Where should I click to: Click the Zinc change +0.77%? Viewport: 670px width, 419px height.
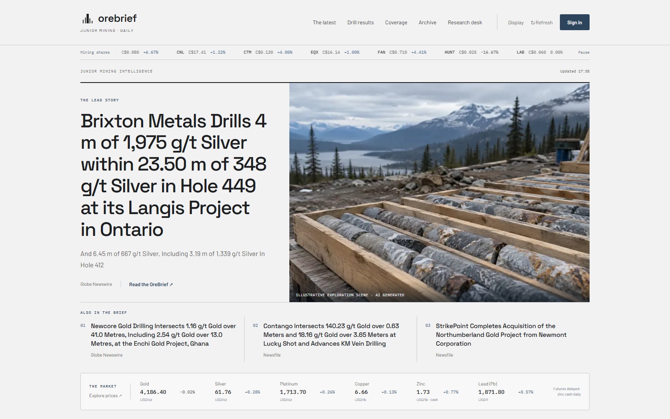[x=451, y=392]
